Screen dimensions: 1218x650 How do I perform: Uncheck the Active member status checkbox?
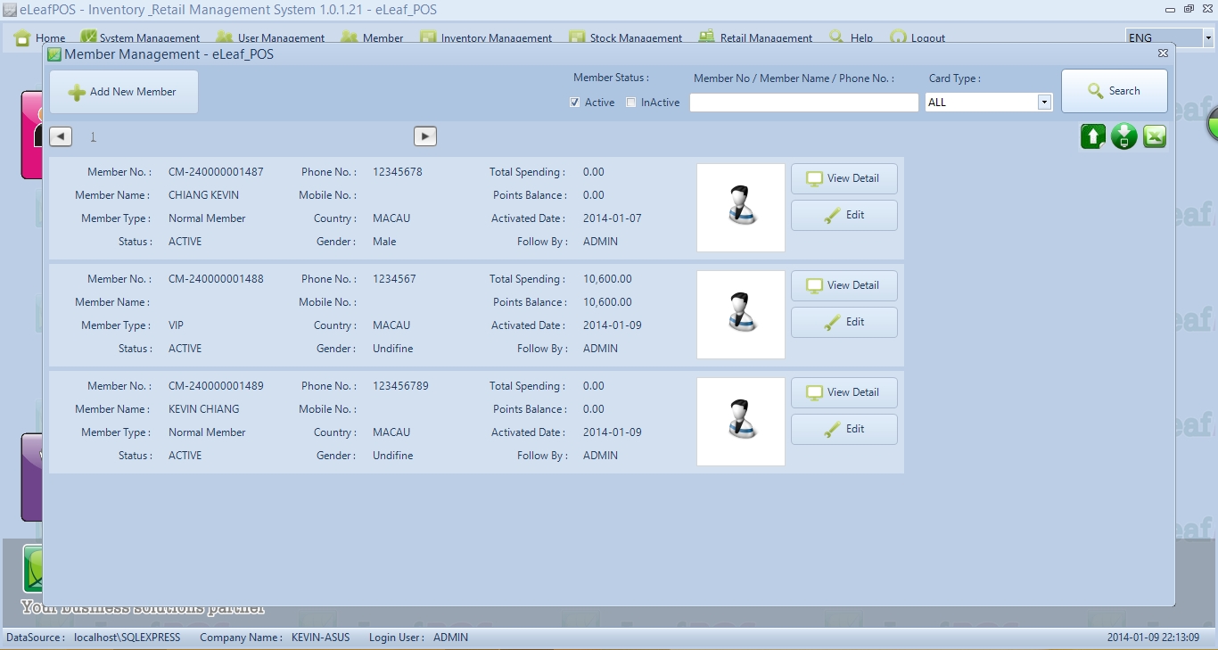(x=575, y=103)
